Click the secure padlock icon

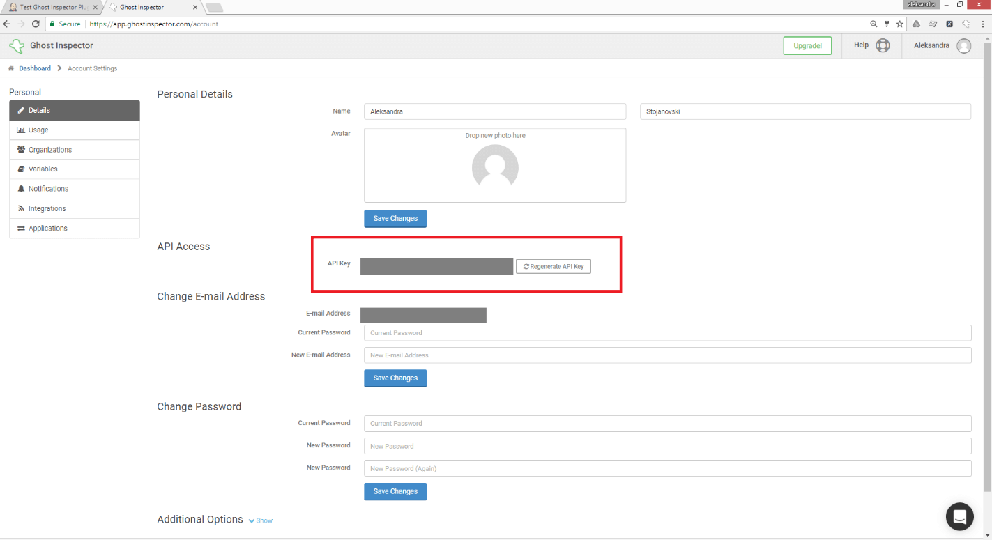(52, 24)
